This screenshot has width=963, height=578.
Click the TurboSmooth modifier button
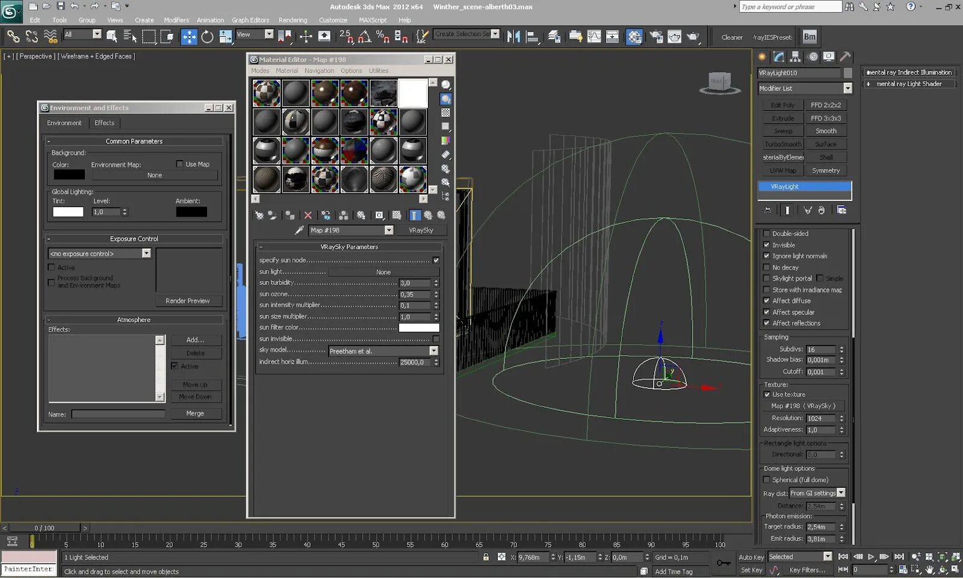pos(782,144)
